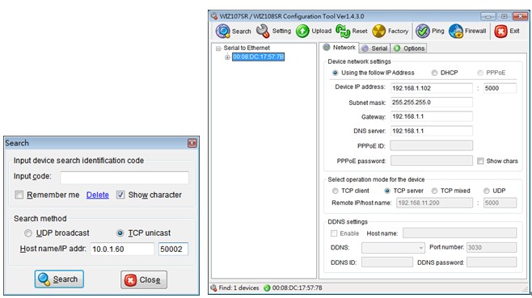
Task: Click the Delete link in Search dialog
Action: point(97,195)
